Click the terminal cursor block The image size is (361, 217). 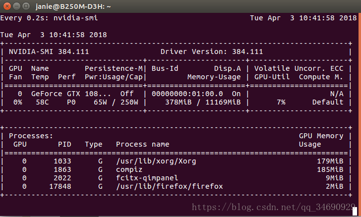click(355, 212)
